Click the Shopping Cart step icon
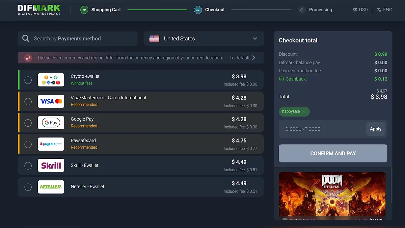The width and height of the screenshot is (405, 228). coord(84,10)
